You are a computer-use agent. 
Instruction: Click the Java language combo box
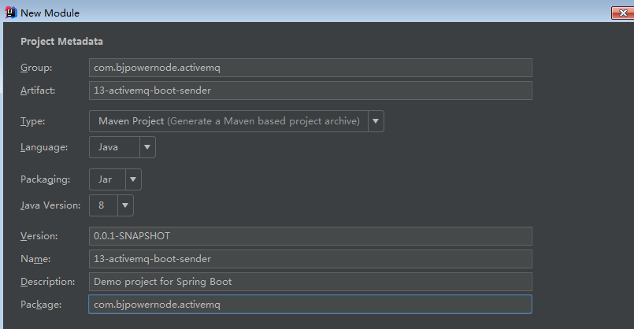[114, 147]
